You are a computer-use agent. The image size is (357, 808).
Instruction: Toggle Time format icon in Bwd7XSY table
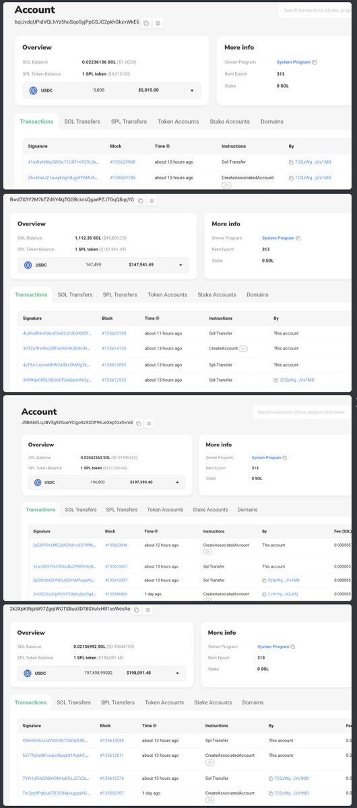coord(158,318)
